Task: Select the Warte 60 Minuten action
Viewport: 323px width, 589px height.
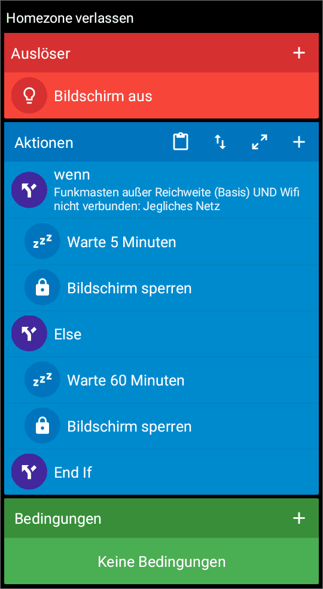Action: pos(161,379)
